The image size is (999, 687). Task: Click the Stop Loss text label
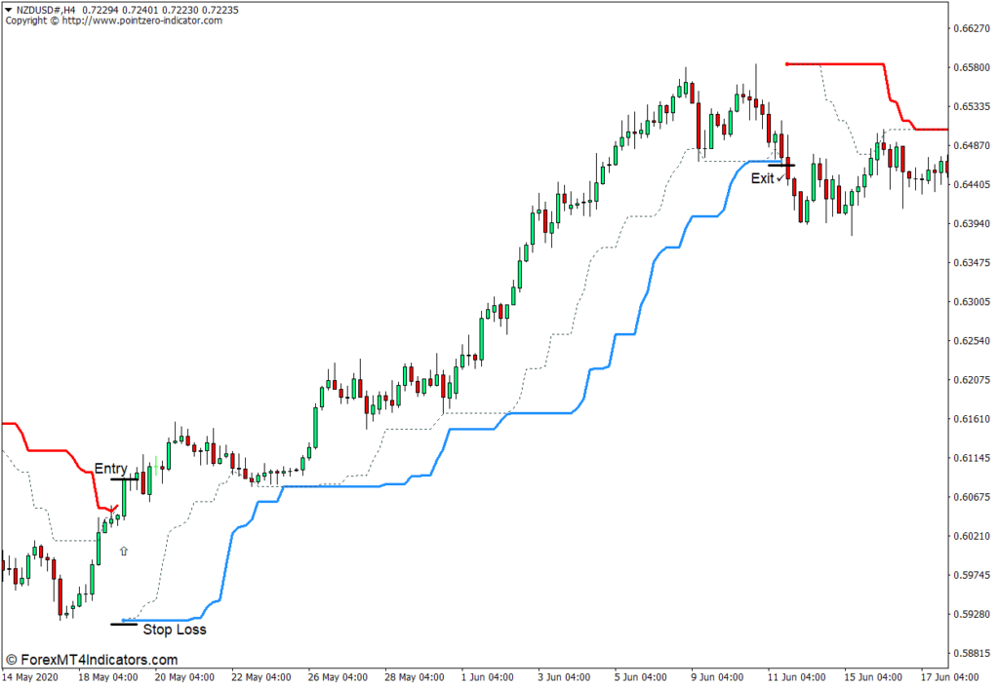(x=175, y=630)
